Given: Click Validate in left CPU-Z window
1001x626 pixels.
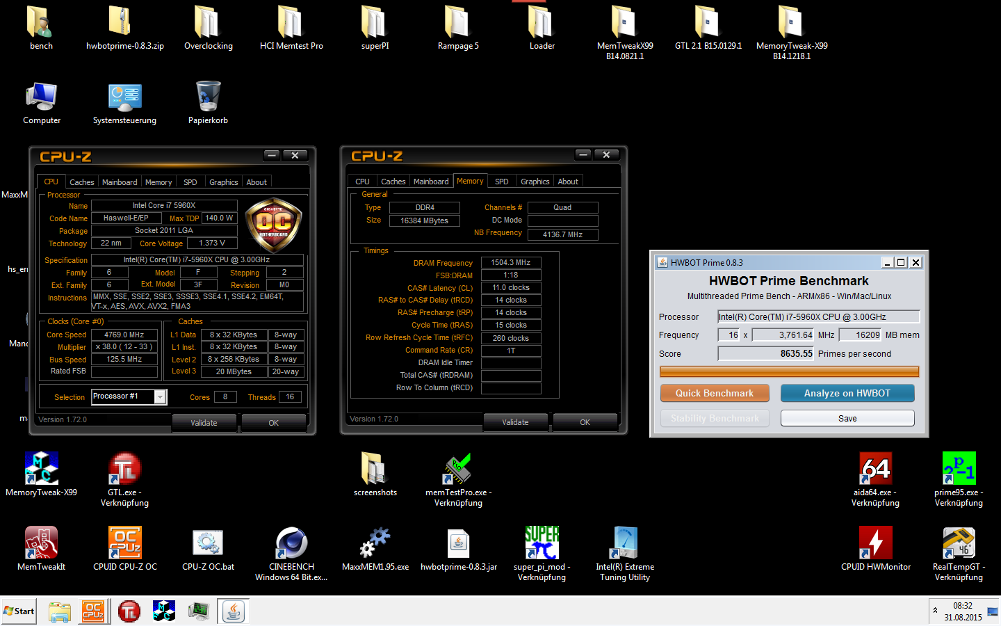Looking at the screenshot, I should point(204,423).
